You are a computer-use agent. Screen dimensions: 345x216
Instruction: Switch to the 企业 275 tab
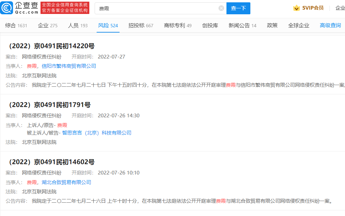tap(47, 26)
